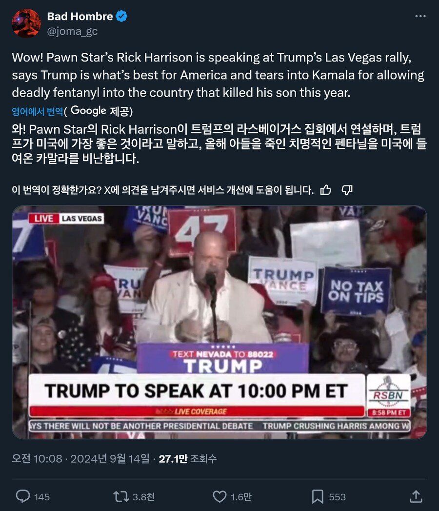Play the Las Vegas rally video

coord(219,322)
